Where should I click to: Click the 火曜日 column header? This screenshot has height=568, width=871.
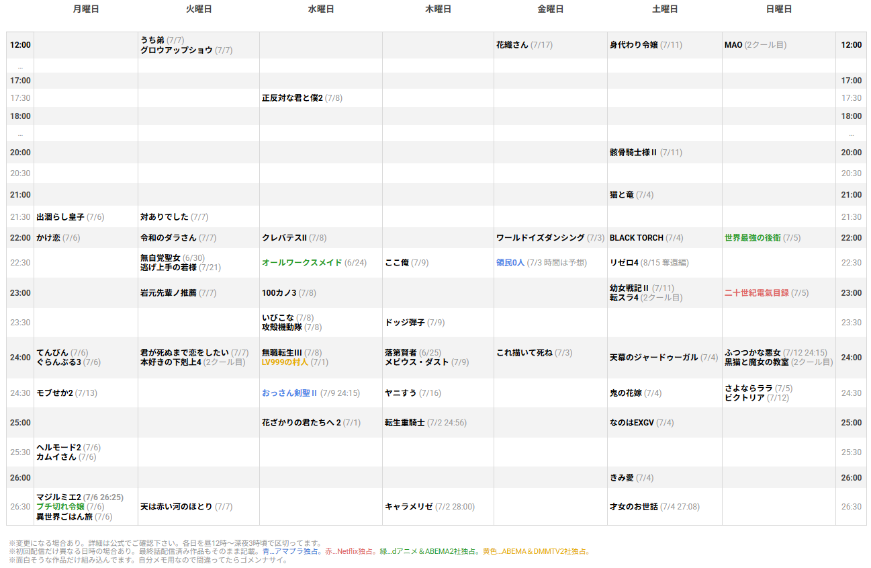tap(199, 9)
